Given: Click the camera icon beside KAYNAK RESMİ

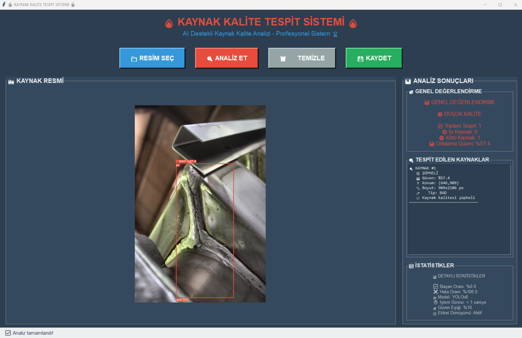Looking at the screenshot, I should (11, 82).
